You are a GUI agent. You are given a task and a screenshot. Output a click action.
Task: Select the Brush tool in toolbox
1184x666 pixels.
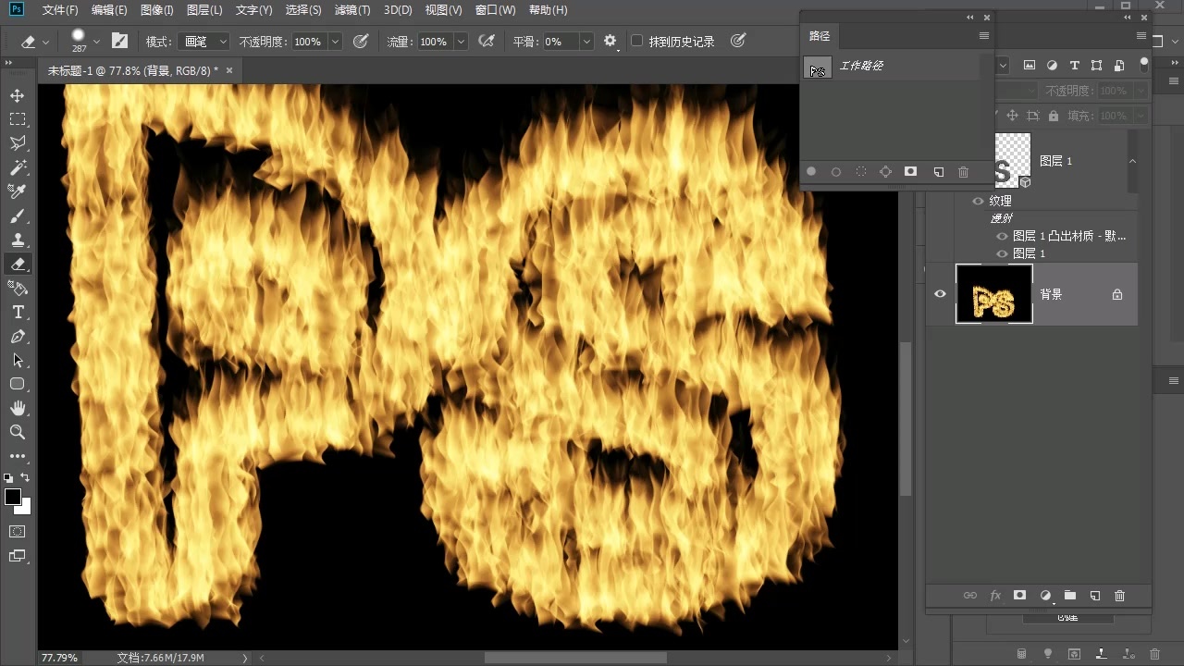click(18, 216)
